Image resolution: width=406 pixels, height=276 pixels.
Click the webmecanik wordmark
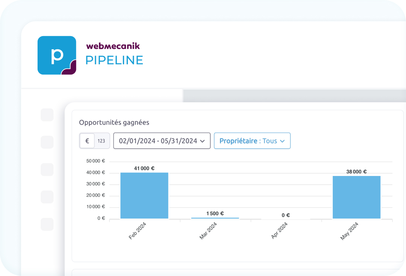(x=113, y=46)
